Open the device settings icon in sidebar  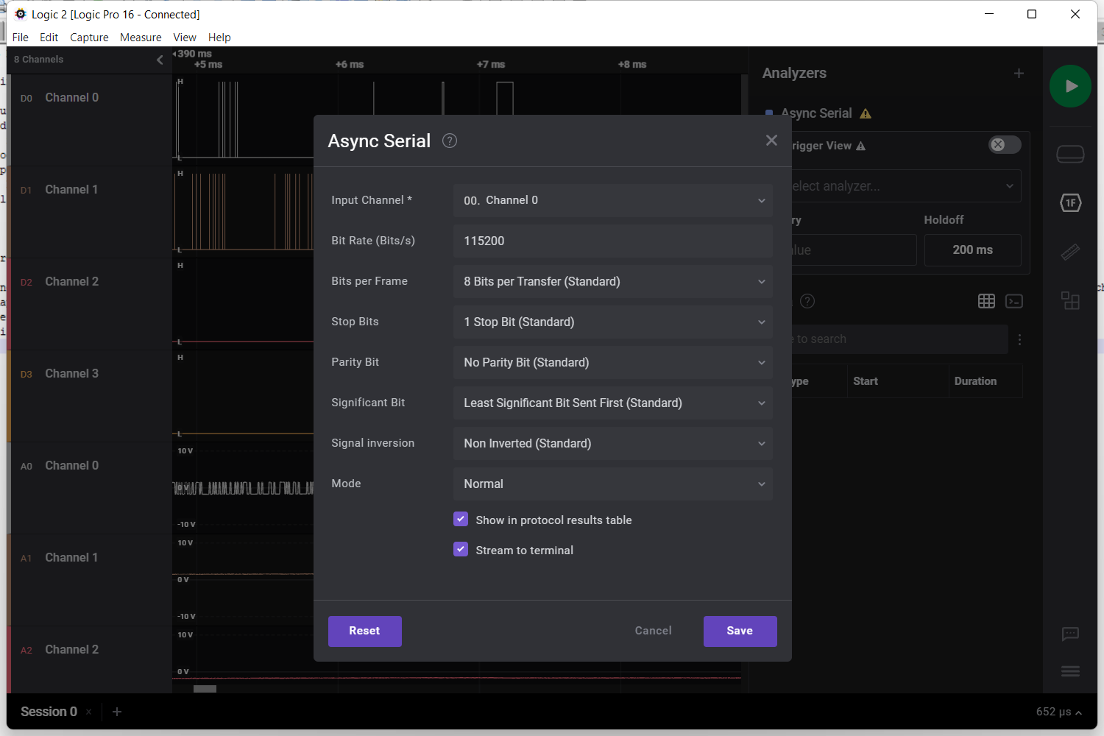coord(1070,155)
